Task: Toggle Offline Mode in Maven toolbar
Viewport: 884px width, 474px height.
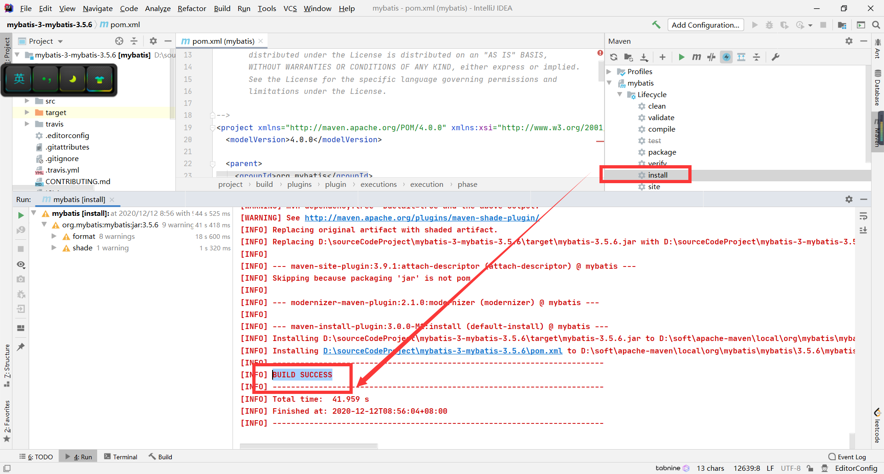Action: pos(711,57)
